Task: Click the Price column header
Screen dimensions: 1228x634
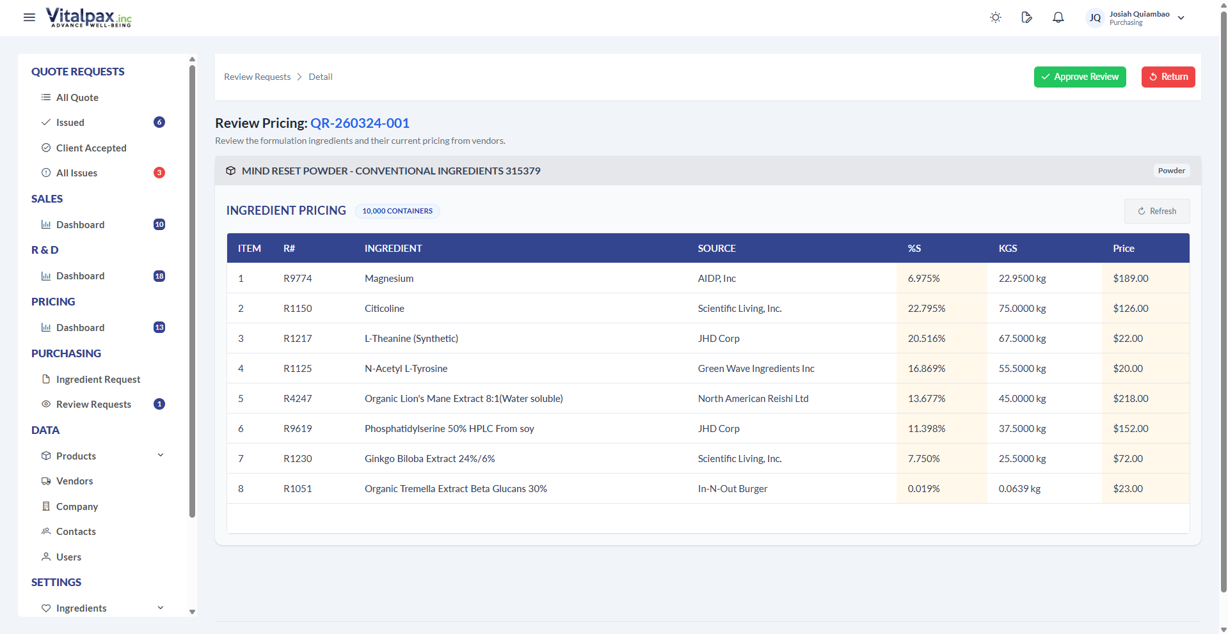Action: (x=1124, y=248)
